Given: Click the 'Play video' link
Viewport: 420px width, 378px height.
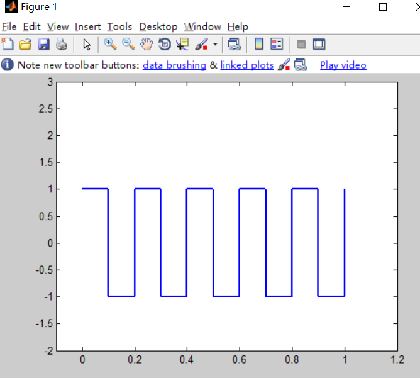Looking at the screenshot, I should click(343, 65).
